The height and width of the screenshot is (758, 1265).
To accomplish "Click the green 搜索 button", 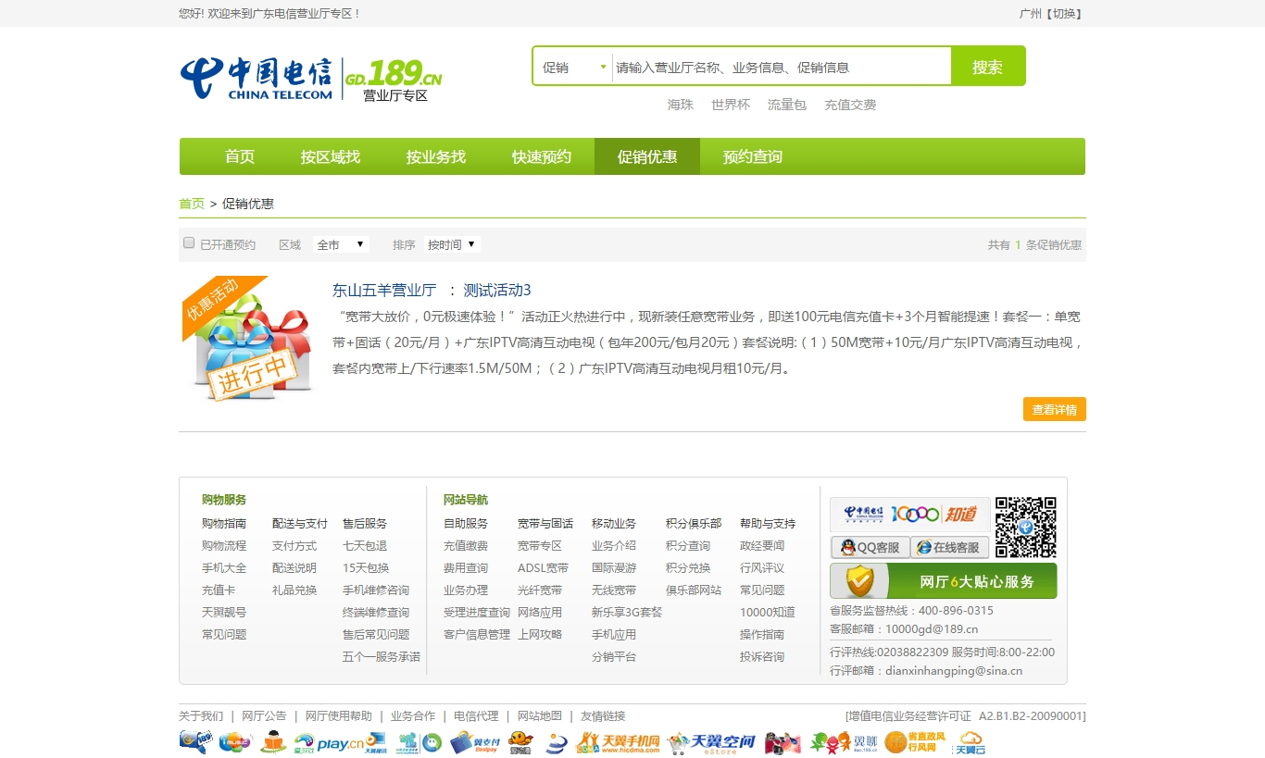I will [x=987, y=67].
